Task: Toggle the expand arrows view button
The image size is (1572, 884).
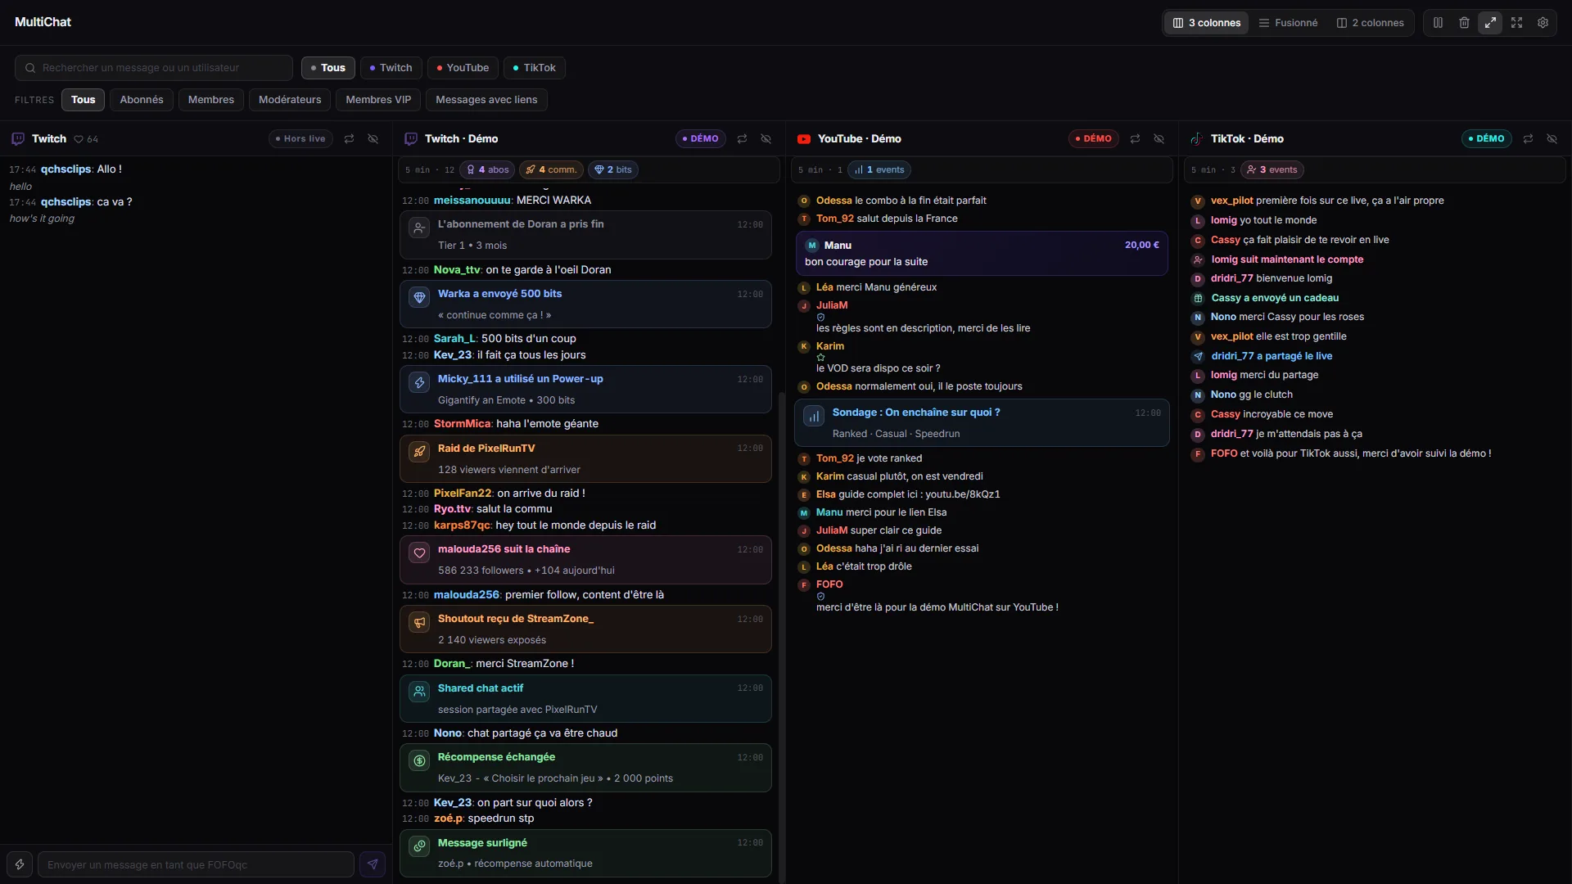Action: 1490,23
